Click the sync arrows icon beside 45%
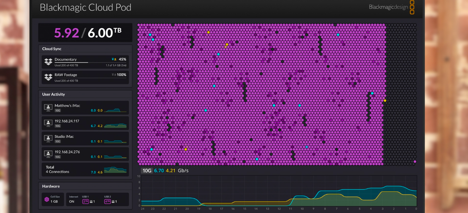This screenshot has height=213, width=468. (114, 60)
